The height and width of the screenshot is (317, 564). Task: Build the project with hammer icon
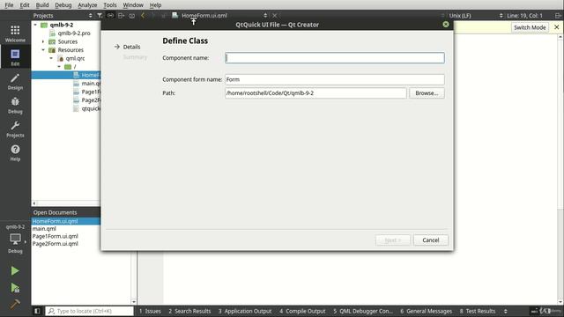15,304
